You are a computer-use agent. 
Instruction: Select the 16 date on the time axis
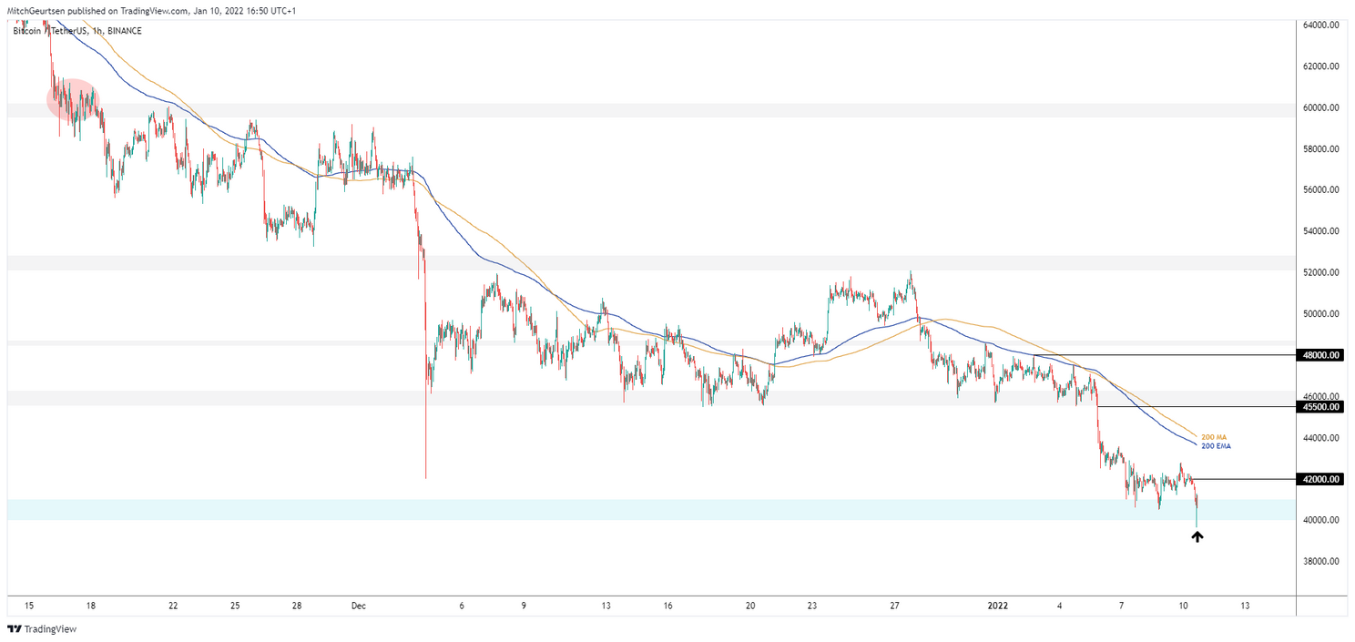click(x=668, y=606)
